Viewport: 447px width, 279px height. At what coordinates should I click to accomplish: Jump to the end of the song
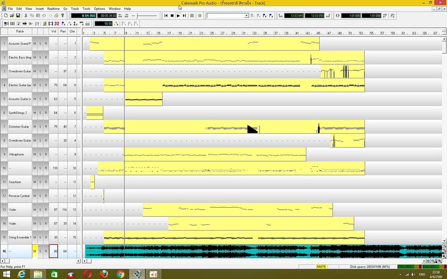[x=184, y=15]
